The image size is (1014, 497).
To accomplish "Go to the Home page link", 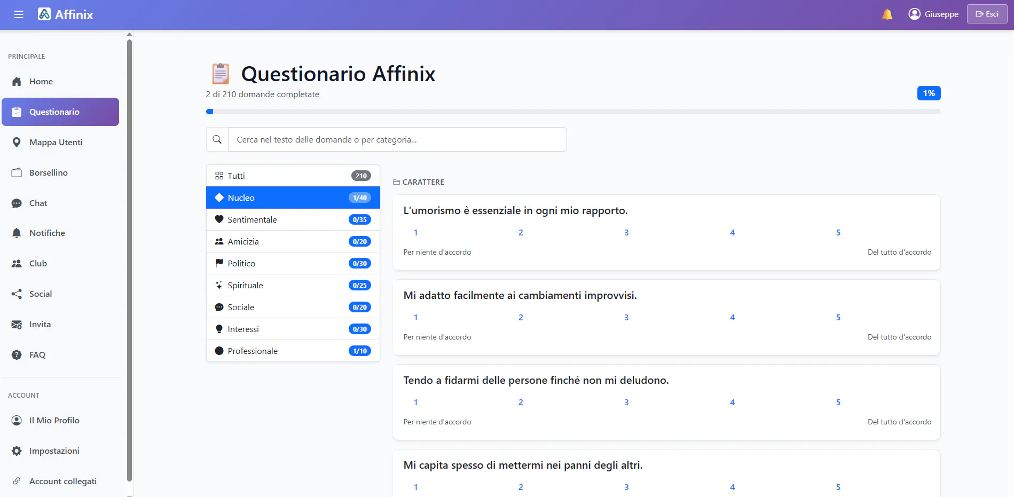I will (x=60, y=82).
